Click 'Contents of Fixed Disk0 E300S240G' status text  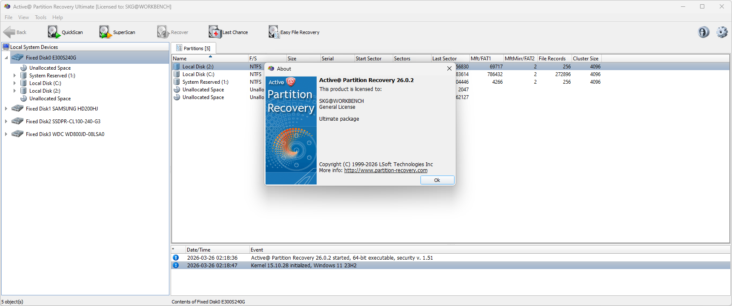coord(208,302)
